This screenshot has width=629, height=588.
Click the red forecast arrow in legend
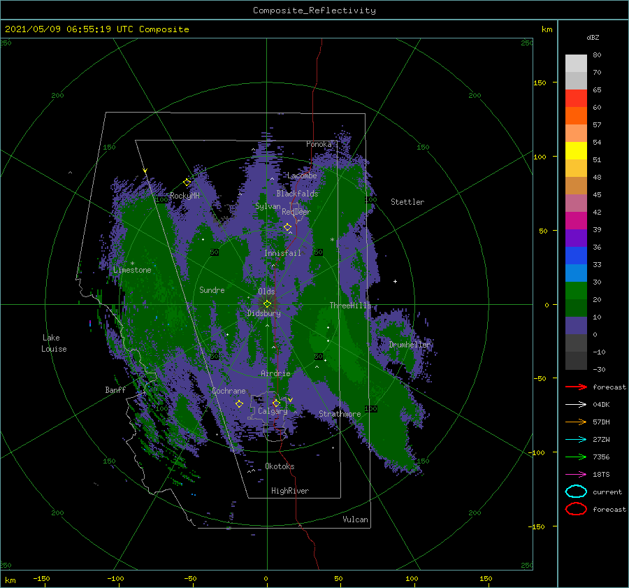click(x=576, y=387)
